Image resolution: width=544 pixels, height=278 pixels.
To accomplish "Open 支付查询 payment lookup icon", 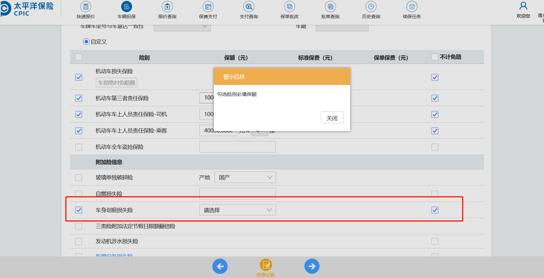I will pyautogui.click(x=249, y=7).
